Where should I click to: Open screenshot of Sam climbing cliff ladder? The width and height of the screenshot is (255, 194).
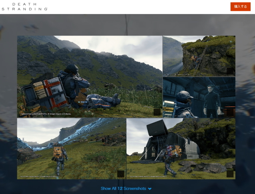[x=199, y=56]
